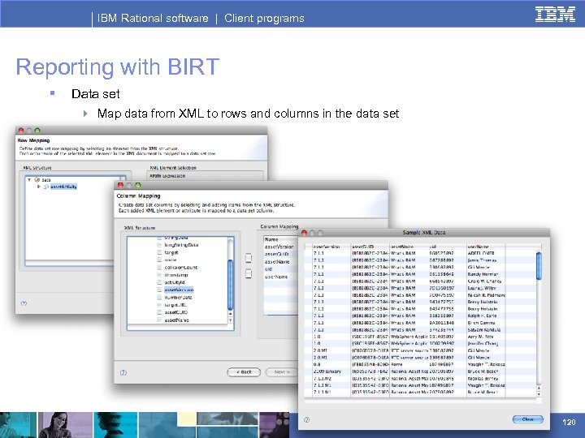This screenshot has height=438, width=585.
Task: Click the element icon beside activityId
Action: pos(159,282)
